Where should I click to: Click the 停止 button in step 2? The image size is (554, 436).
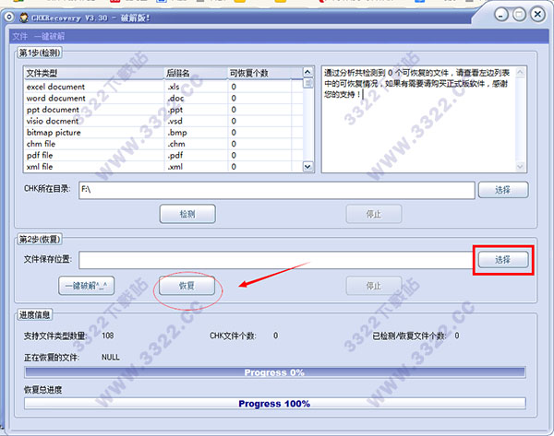[374, 286]
